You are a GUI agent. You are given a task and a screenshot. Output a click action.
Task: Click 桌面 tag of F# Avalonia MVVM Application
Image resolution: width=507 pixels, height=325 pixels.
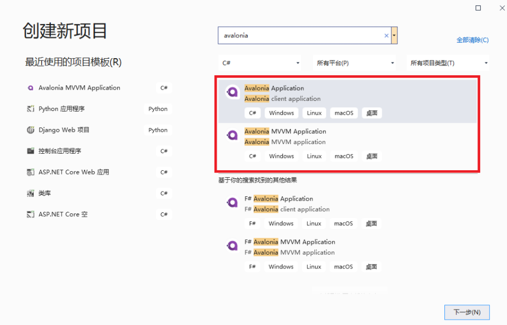371,267
